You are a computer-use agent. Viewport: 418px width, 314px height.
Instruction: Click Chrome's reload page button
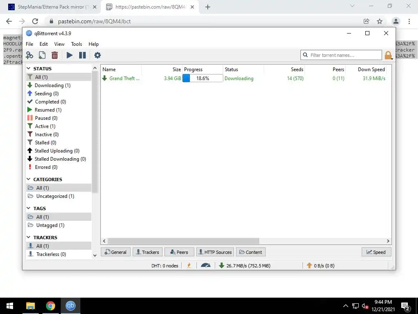pos(35,21)
